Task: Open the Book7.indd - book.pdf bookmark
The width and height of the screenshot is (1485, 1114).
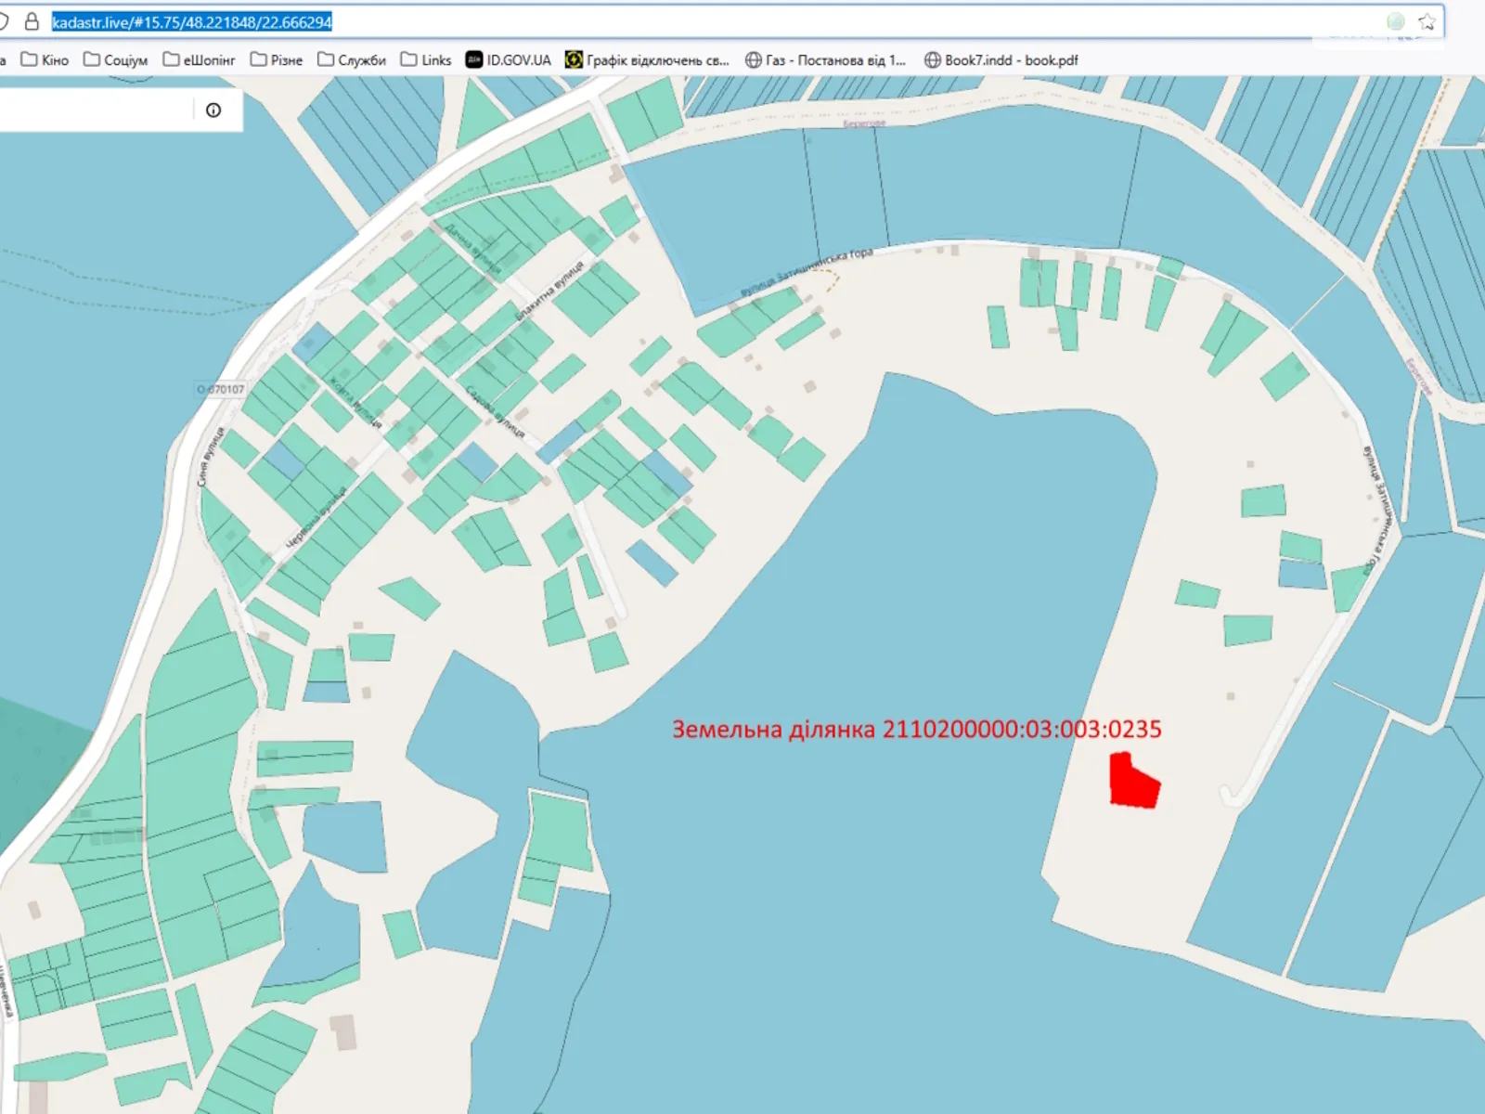Action: coord(1011,60)
